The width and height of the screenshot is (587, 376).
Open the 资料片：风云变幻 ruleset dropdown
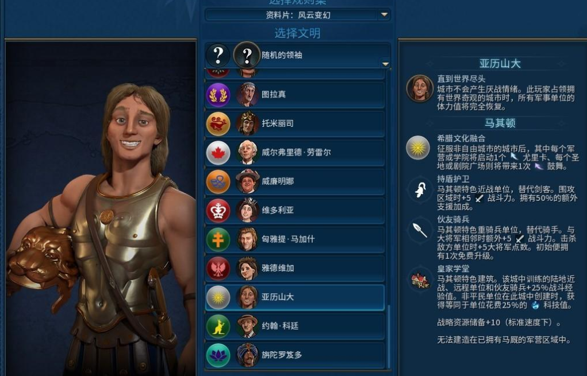[x=298, y=15]
